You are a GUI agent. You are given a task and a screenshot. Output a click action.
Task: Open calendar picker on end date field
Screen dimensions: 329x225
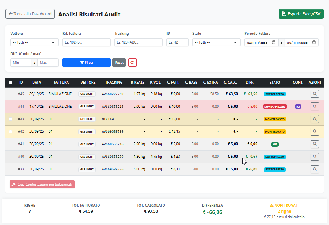(x=314, y=42)
